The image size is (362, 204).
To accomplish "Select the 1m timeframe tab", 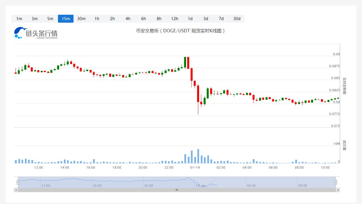I will click(x=19, y=19).
